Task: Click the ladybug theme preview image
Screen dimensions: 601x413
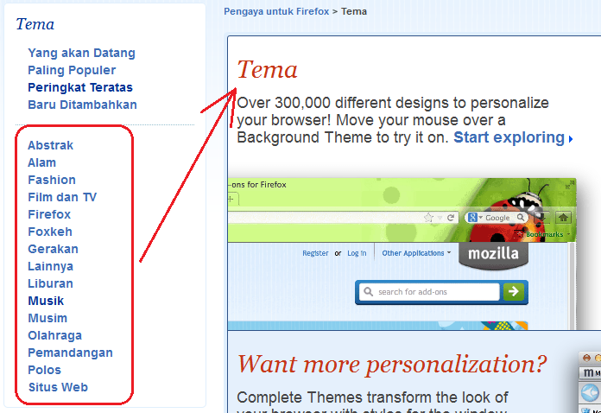Action: (402, 253)
